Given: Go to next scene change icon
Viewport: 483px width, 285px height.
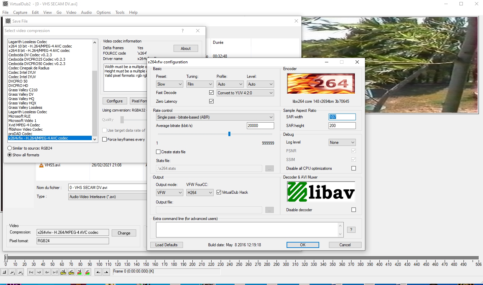Looking at the screenshot, I should (x=87, y=272).
